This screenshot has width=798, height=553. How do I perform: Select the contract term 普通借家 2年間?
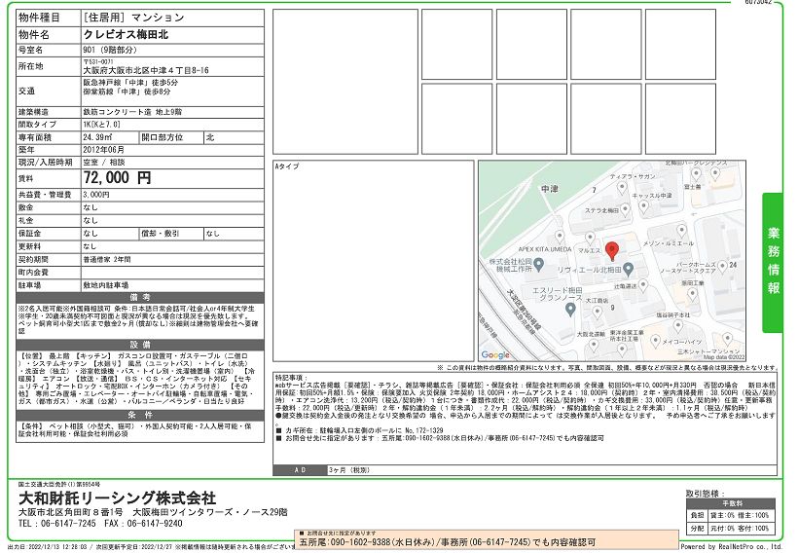coord(107,259)
